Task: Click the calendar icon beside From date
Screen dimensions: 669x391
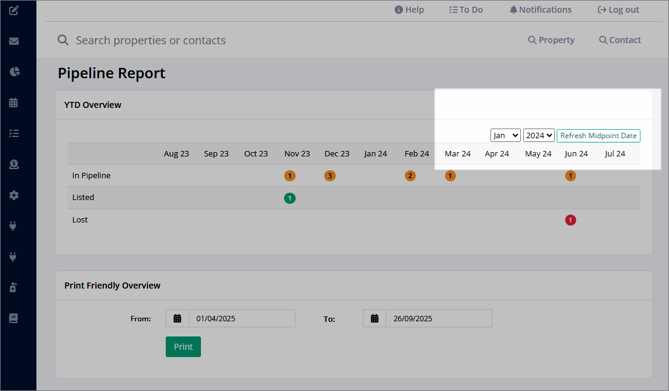Action: 177,318
